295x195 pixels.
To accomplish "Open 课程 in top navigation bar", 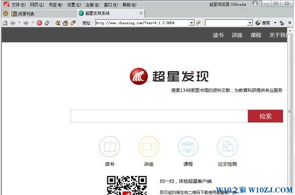I will pos(256,35).
